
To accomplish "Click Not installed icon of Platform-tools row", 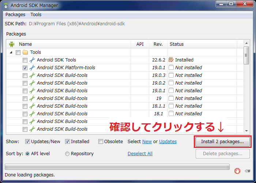I will click(171, 67).
